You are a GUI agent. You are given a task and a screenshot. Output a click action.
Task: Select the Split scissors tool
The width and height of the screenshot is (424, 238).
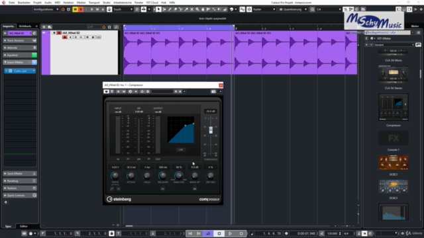click(181, 9)
